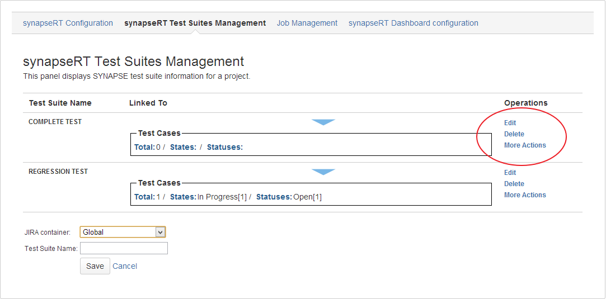606x299 pixels.
Task: Click Total link in COMPLETE TEST cases
Action: (x=144, y=147)
